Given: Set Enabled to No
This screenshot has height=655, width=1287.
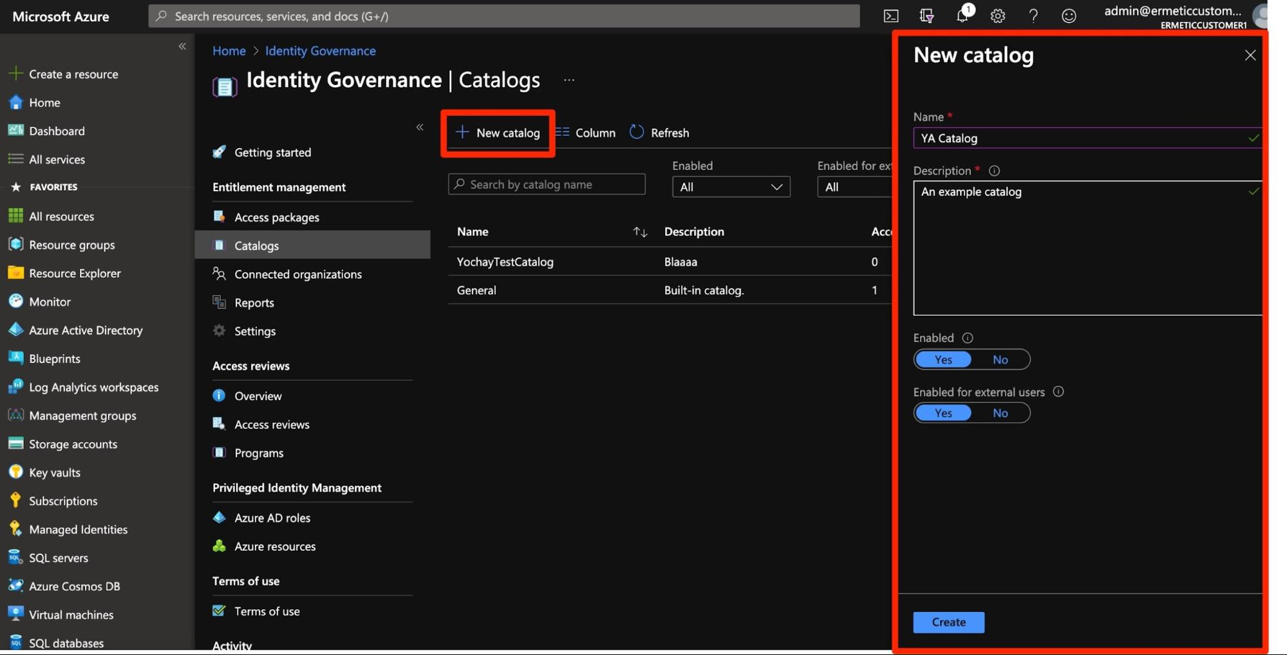Looking at the screenshot, I should click(x=1000, y=359).
